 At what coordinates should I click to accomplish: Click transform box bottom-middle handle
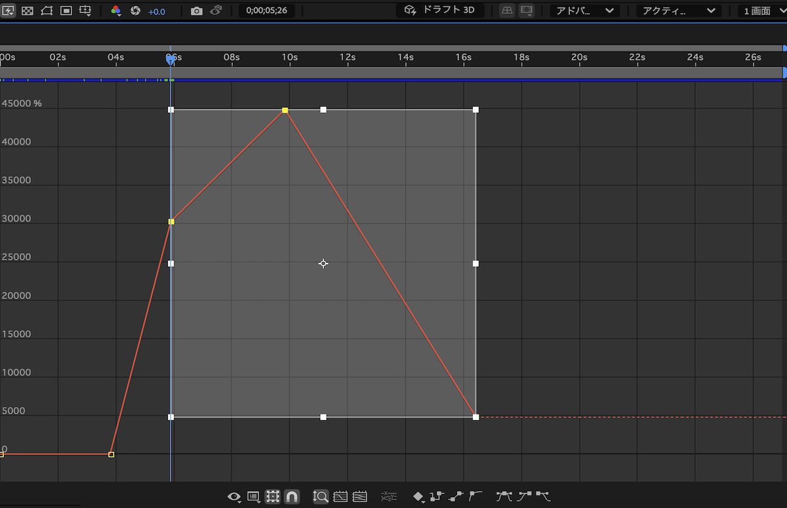coord(323,417)
